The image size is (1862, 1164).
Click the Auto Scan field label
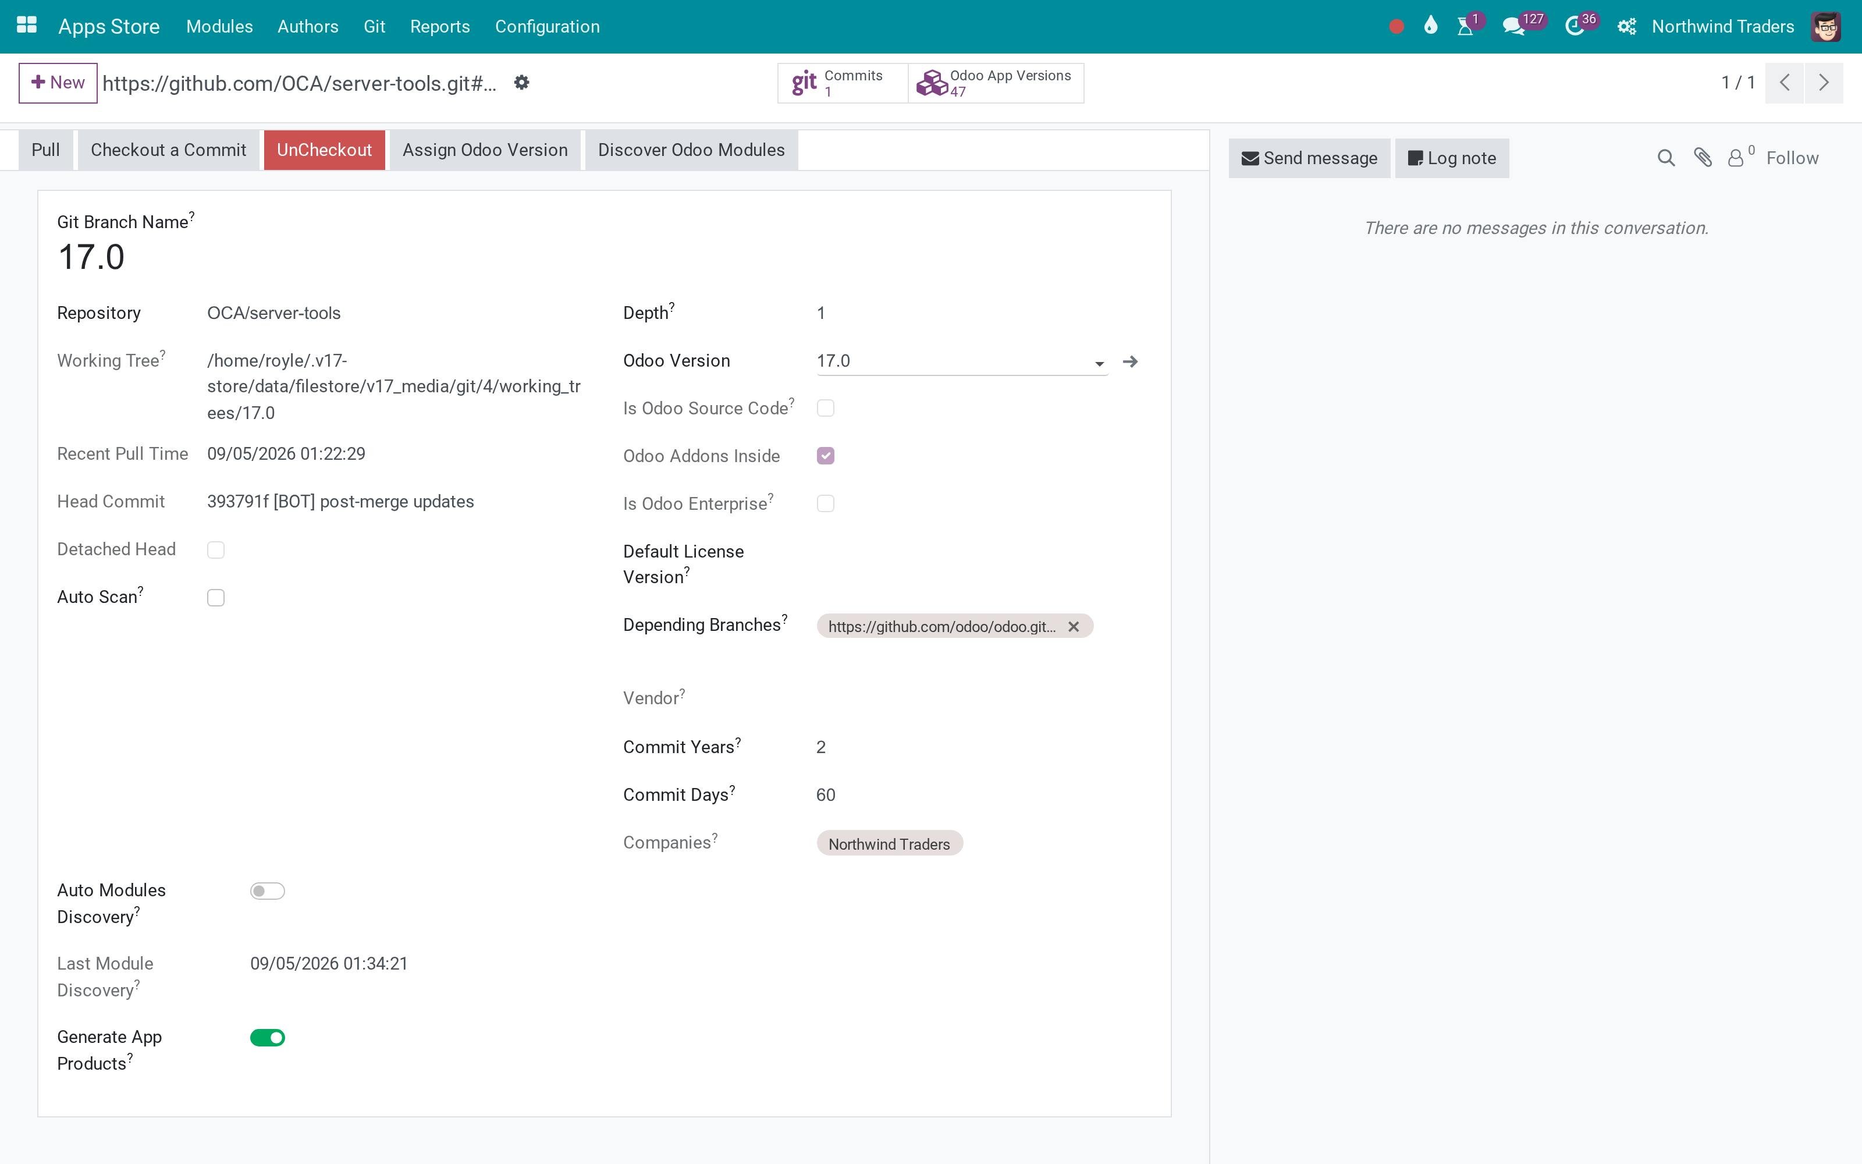(100, 597)
